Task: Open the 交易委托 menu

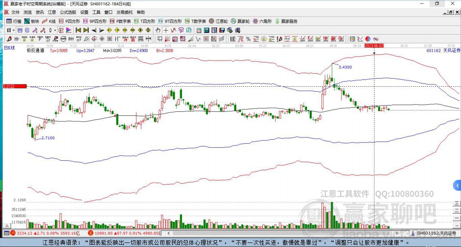Action: coord(124,12)
